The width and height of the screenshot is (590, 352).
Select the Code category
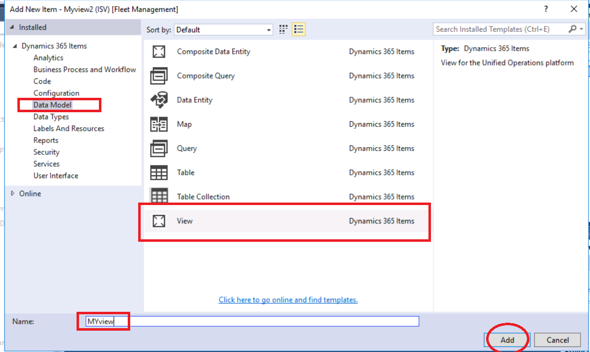pos(42,81)
